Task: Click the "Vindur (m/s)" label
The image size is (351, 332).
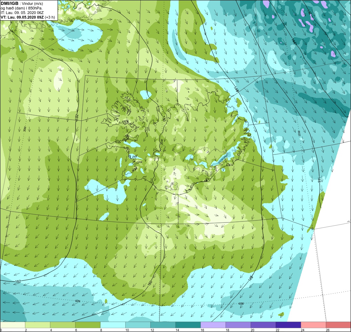Action: point(33,4)
